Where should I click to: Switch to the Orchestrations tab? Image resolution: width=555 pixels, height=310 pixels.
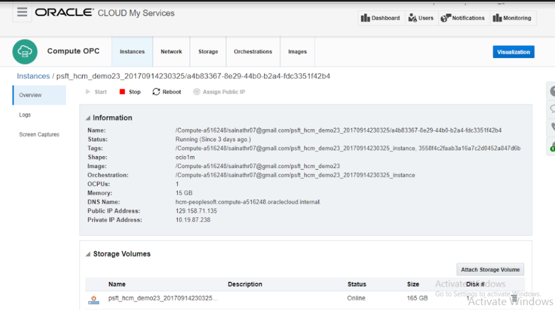pyautogui.click(x=253, y=51)
